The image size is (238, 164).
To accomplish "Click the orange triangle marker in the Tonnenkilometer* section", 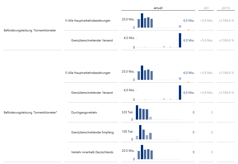I will coord(188,82).
